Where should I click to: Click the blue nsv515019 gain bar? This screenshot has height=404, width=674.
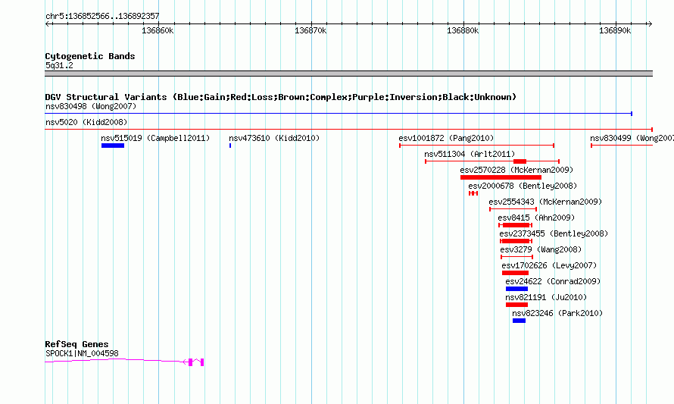[x=113, y=146]
